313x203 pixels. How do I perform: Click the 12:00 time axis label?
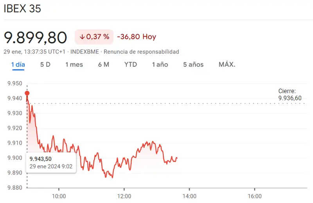click(124, 195)
